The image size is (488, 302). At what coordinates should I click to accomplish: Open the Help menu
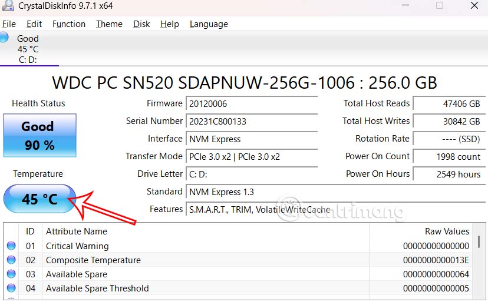point(170,24)
